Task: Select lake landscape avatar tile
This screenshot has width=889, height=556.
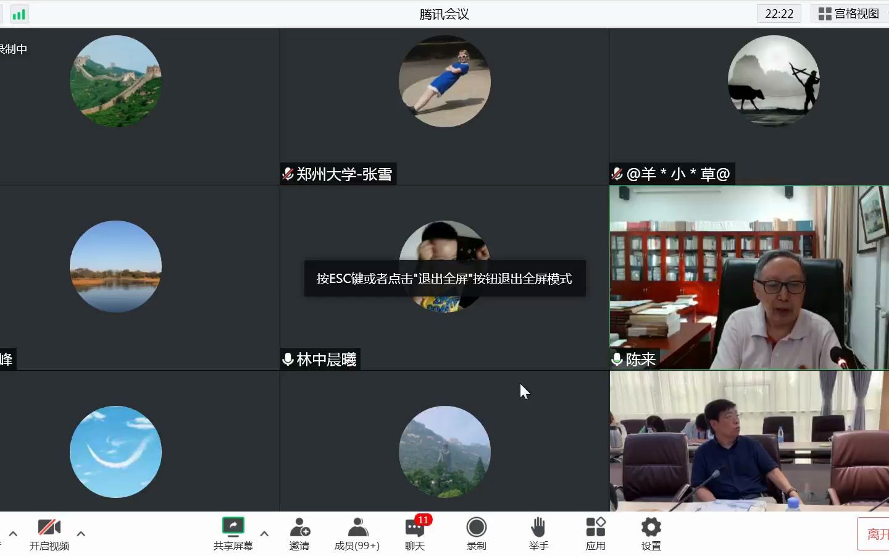Action: pos(116,266)
